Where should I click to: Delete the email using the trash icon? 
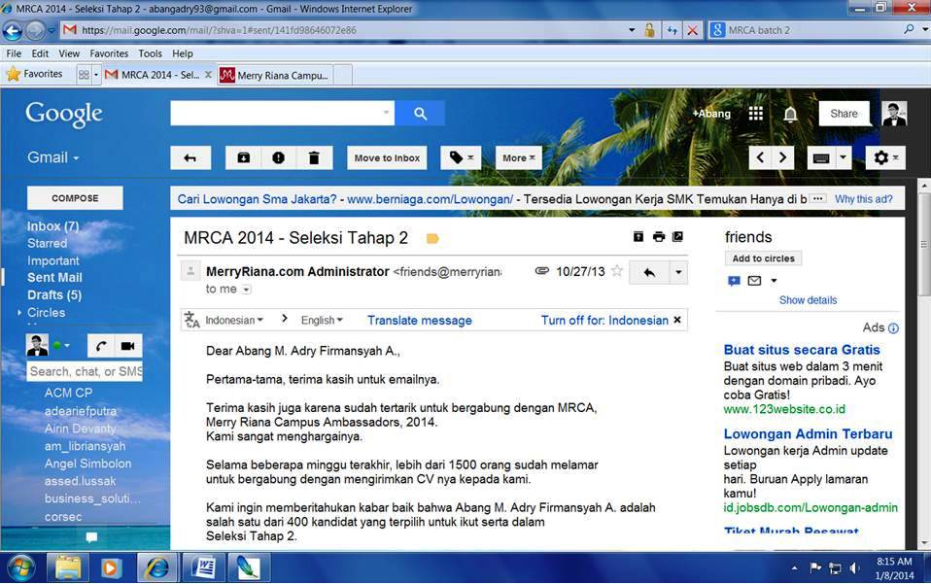[314, 157]
